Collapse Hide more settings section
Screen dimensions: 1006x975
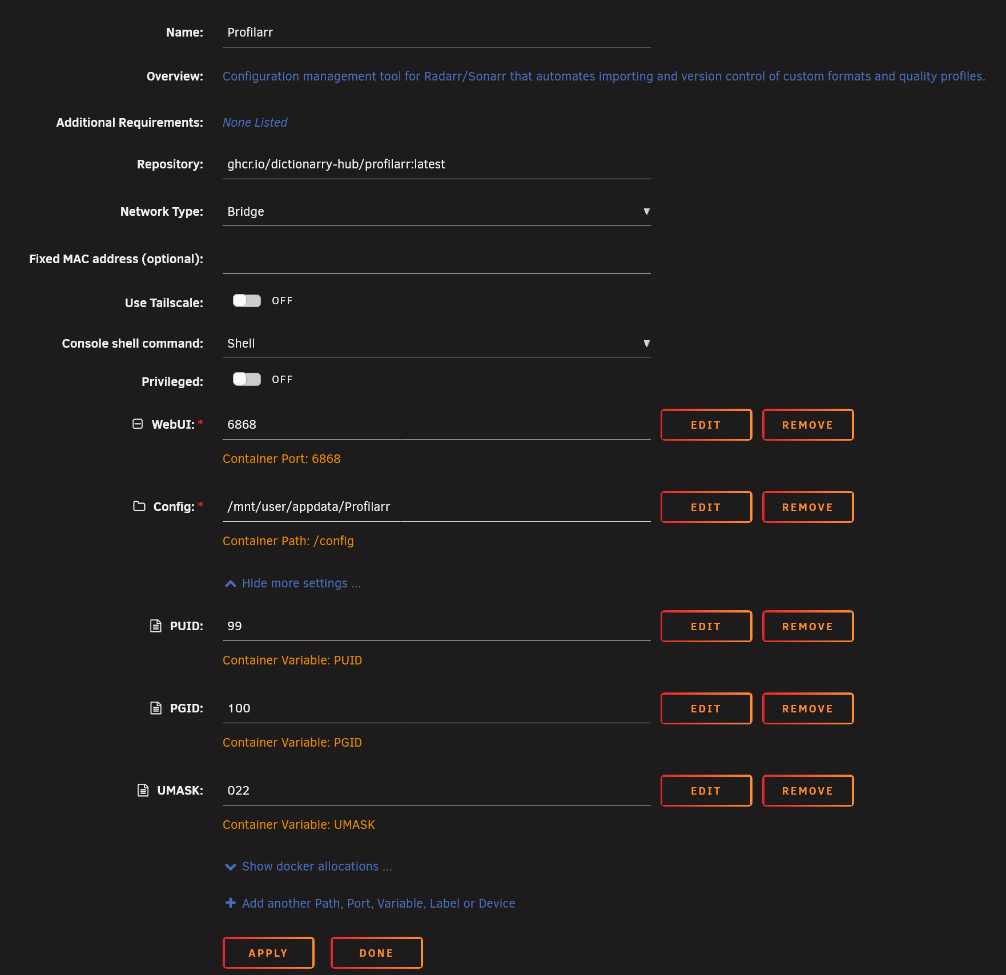(293, 583)
